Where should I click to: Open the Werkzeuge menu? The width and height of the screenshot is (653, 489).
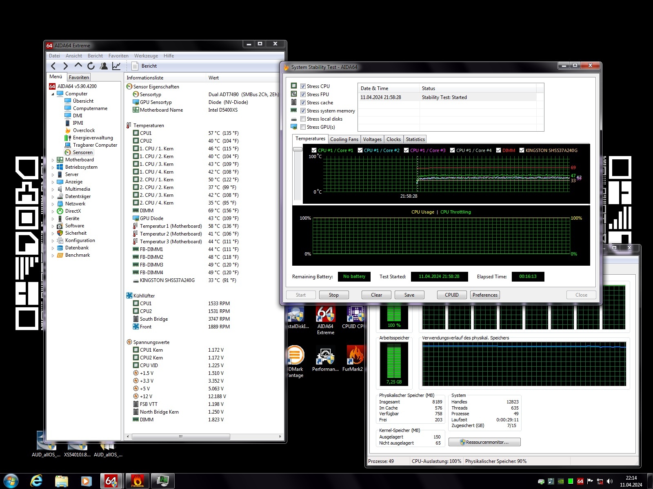(x=146, y=56)
